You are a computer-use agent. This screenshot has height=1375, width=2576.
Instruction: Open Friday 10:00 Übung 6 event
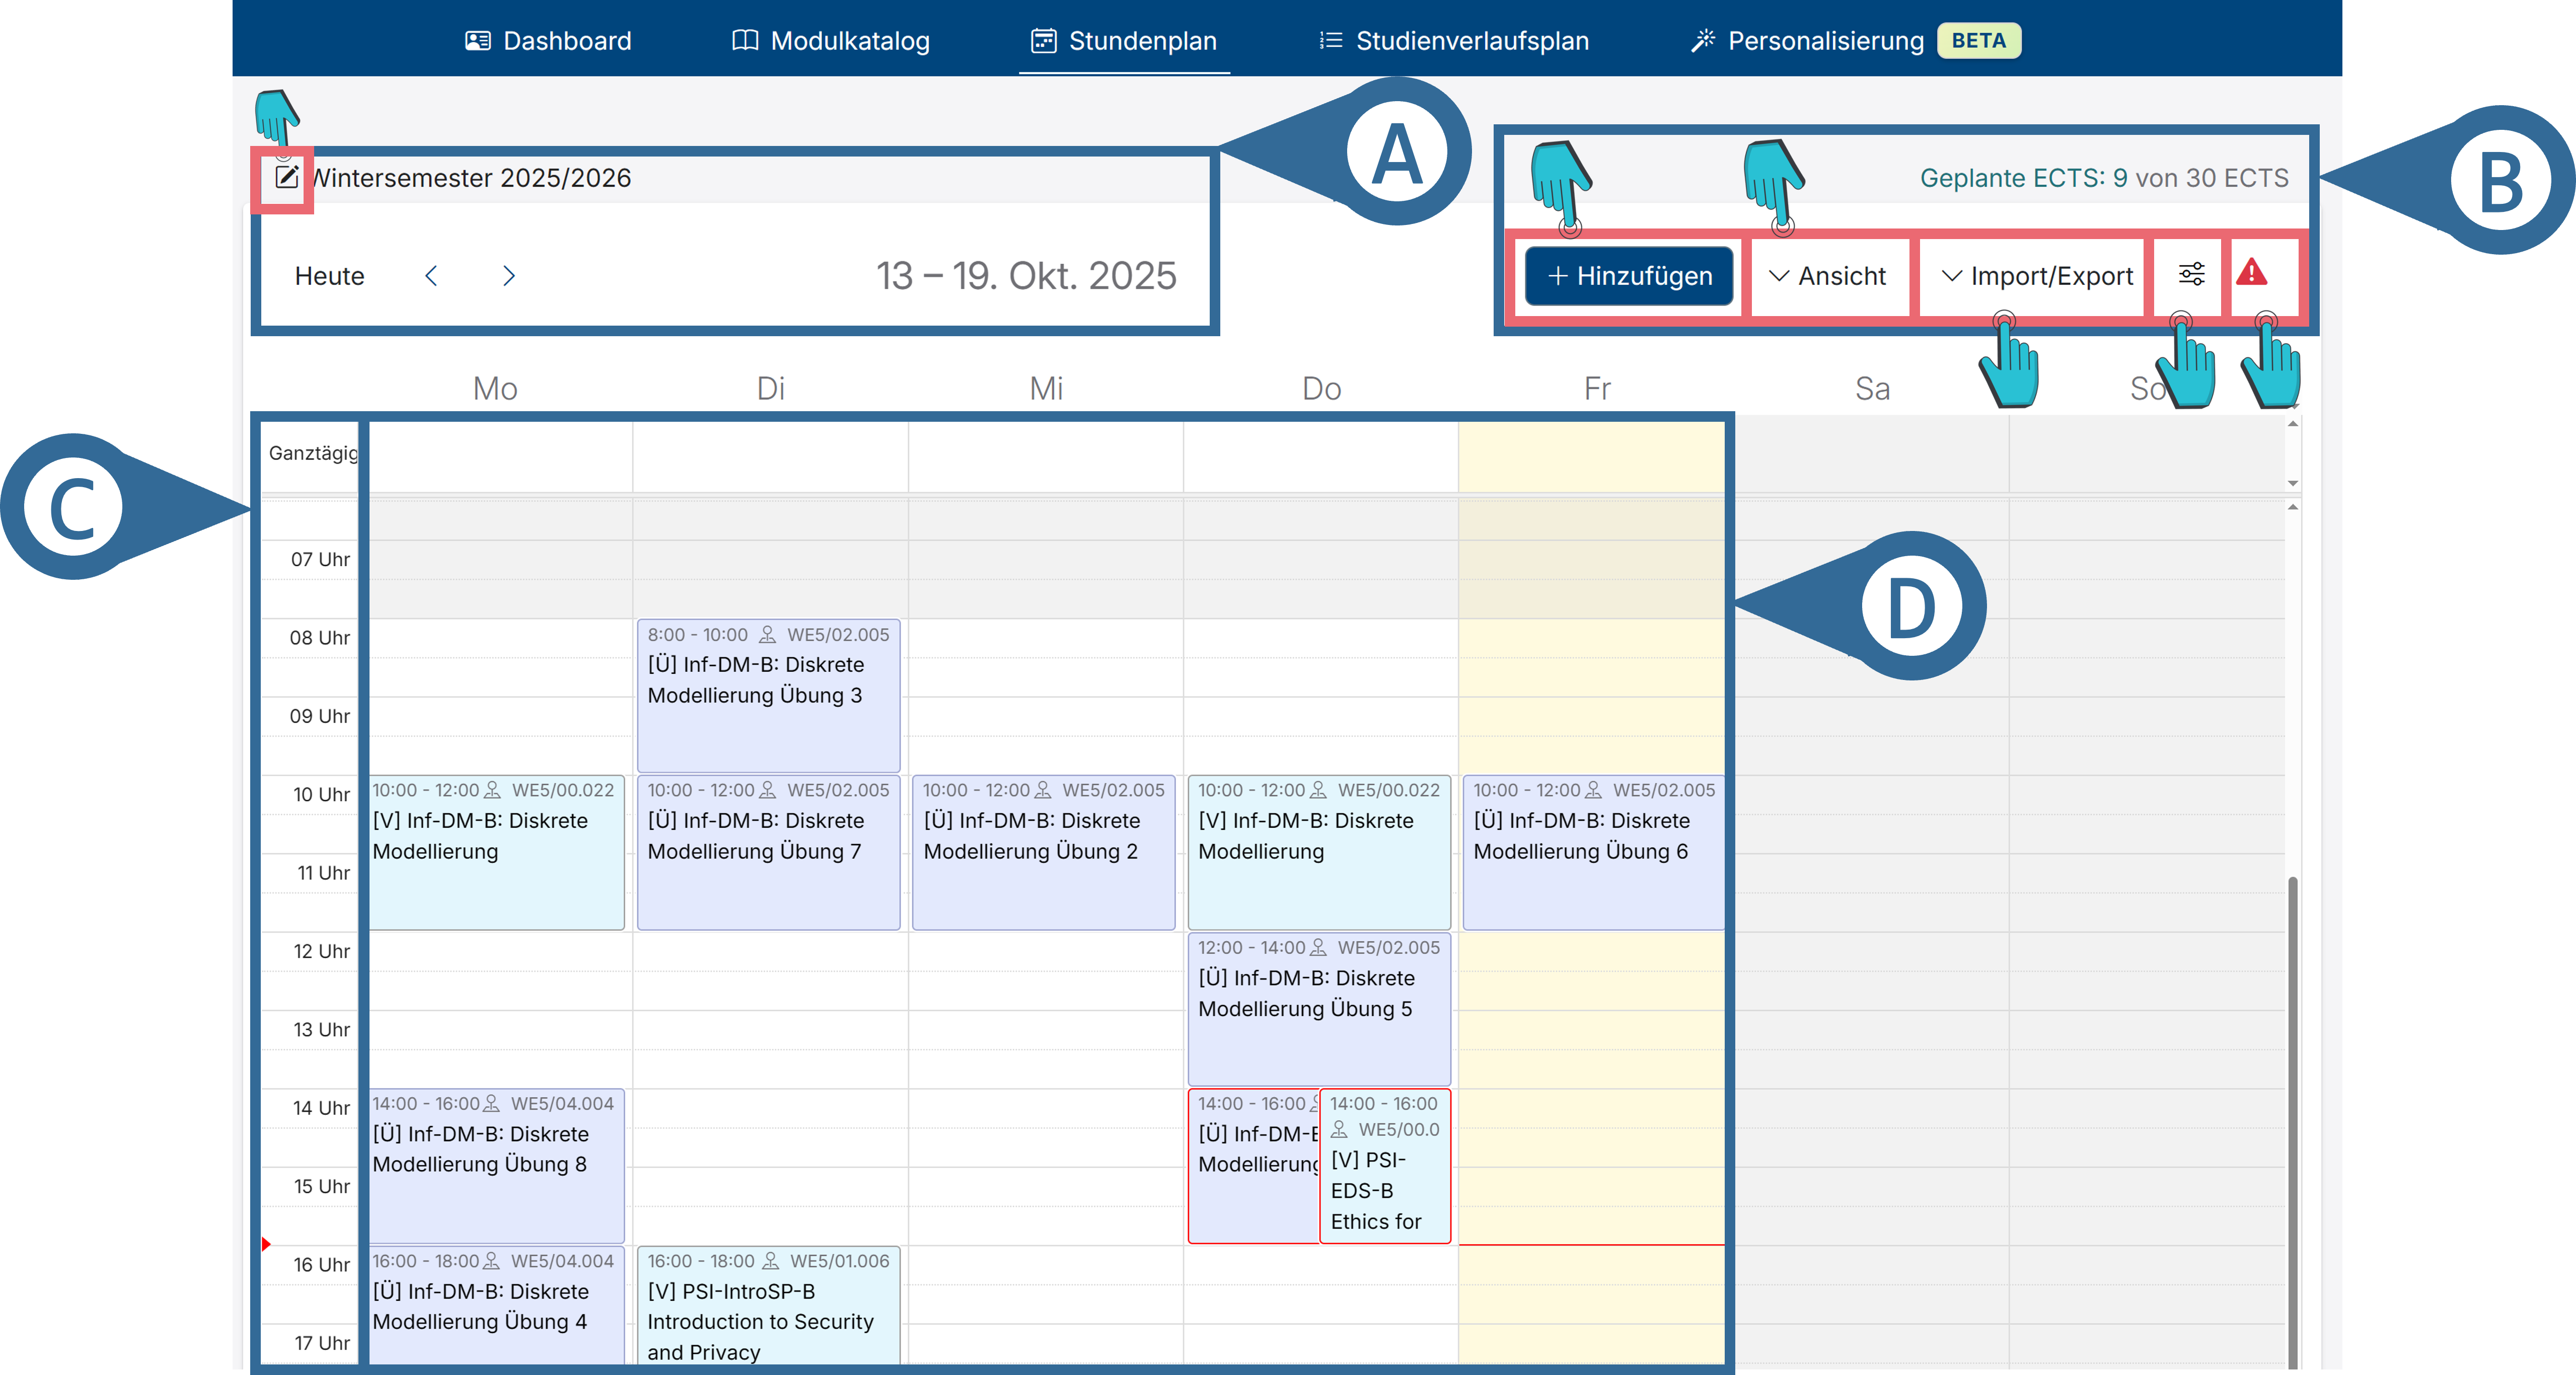(x=1593, y=852)
